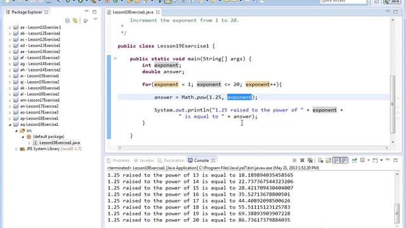406x228 pixels.
Task: Click the Quick Access search field
Action: tap(343, 1)
